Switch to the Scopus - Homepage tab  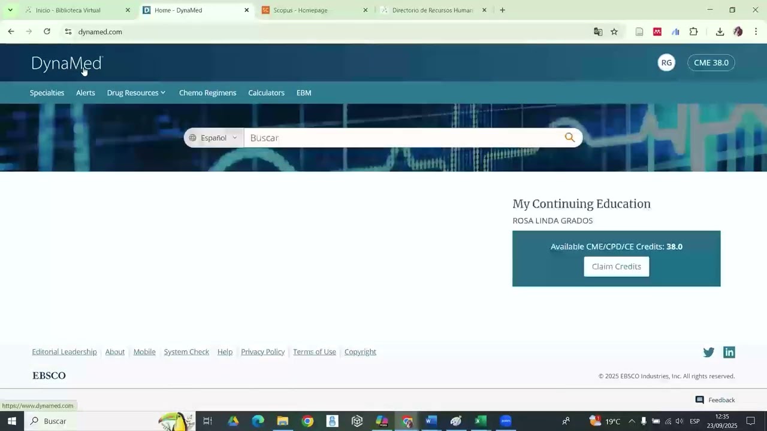314,10
